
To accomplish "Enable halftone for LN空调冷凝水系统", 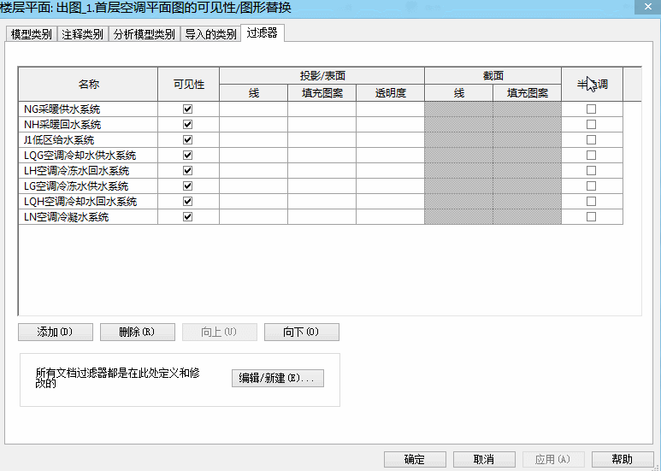I will pyautogui.click(x=592, y=216).
